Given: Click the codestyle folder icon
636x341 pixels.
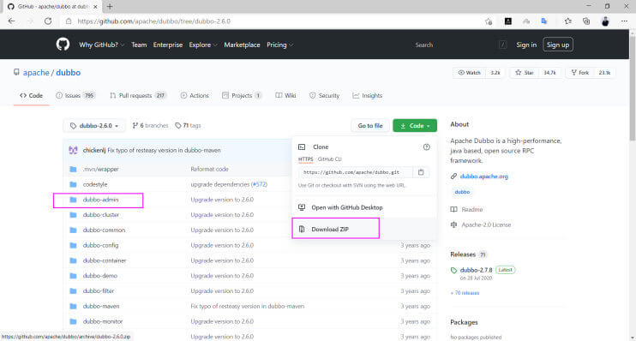Looking at the screenshot, I should tap(73, 184).
